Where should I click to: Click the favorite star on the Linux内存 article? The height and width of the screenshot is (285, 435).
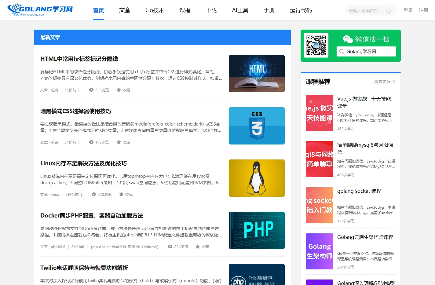121,194
